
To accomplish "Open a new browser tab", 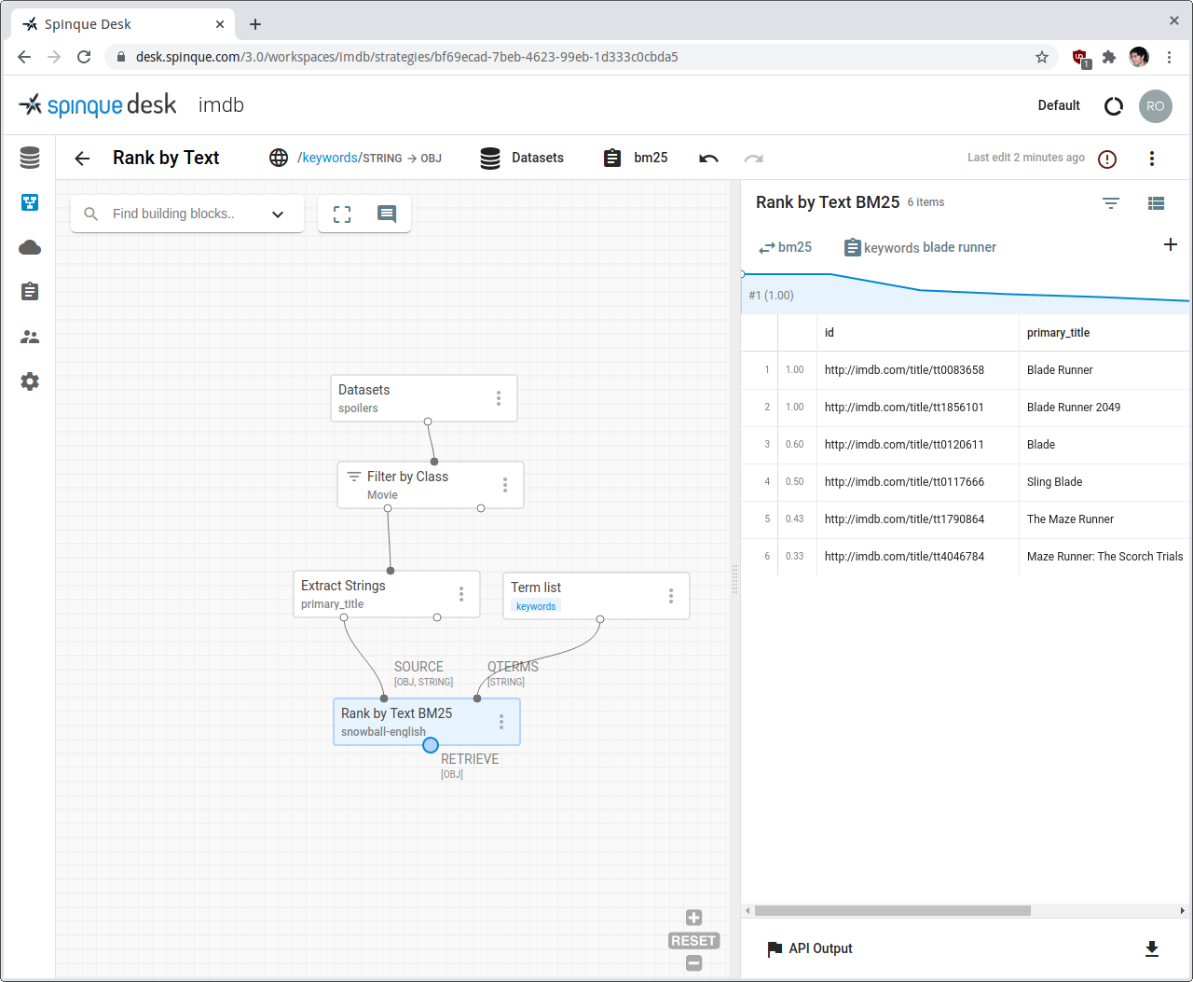I will pyautogui.click(x=255, y=24).
